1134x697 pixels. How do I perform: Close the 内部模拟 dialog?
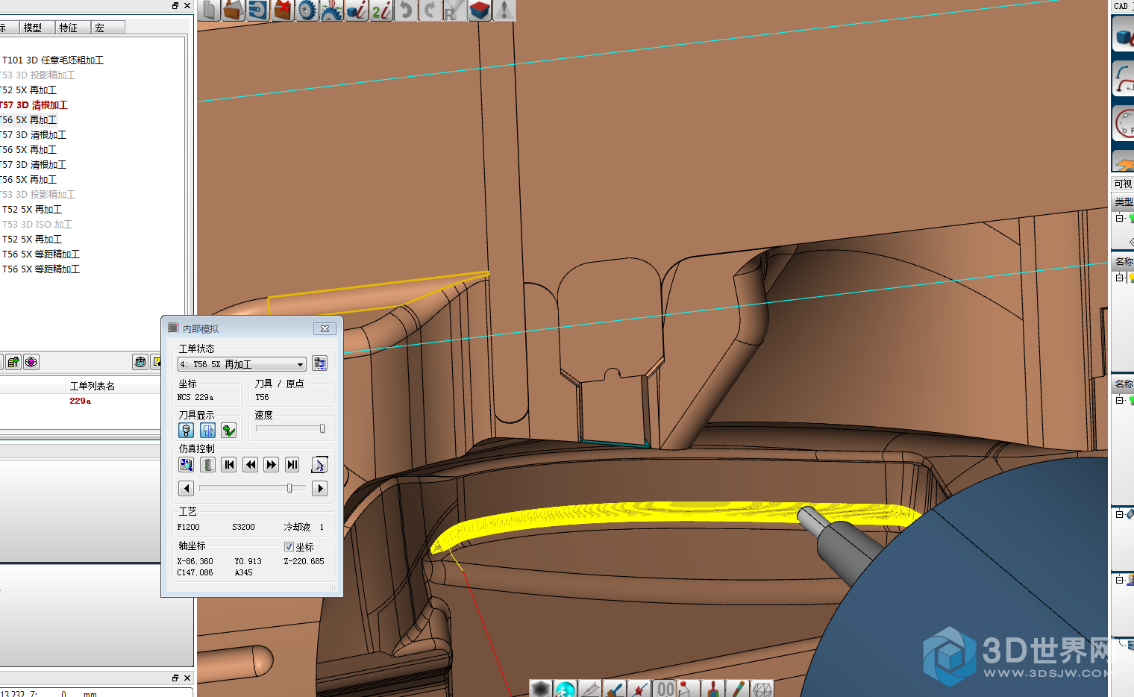point(325,328)
